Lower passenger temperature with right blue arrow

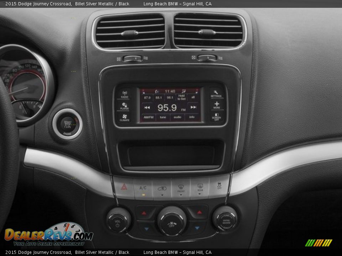197,228
